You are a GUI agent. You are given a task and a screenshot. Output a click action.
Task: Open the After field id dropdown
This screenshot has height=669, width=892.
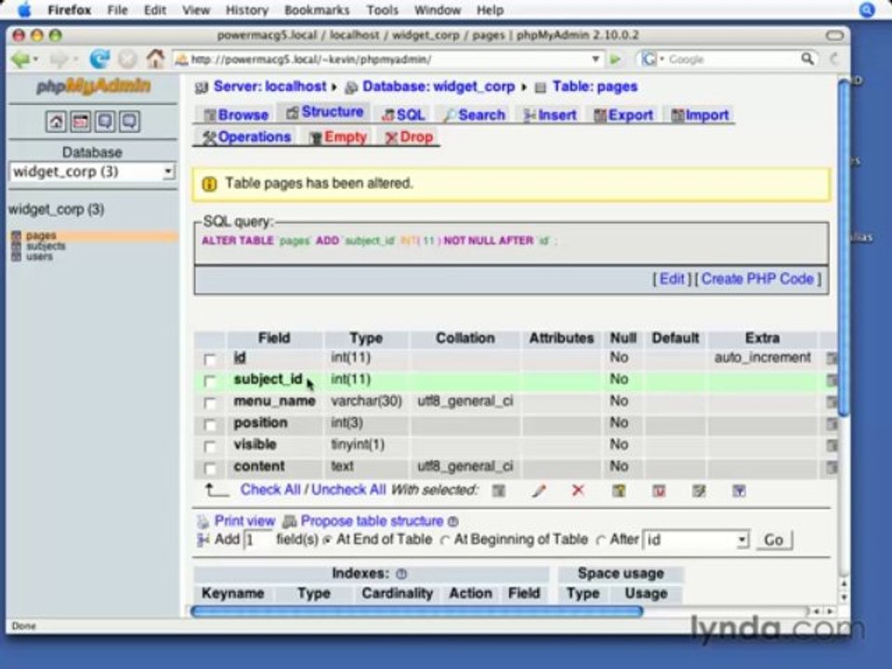pos(695,539)
